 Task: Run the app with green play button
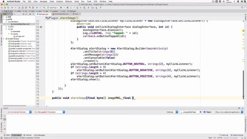coord(61,8)
